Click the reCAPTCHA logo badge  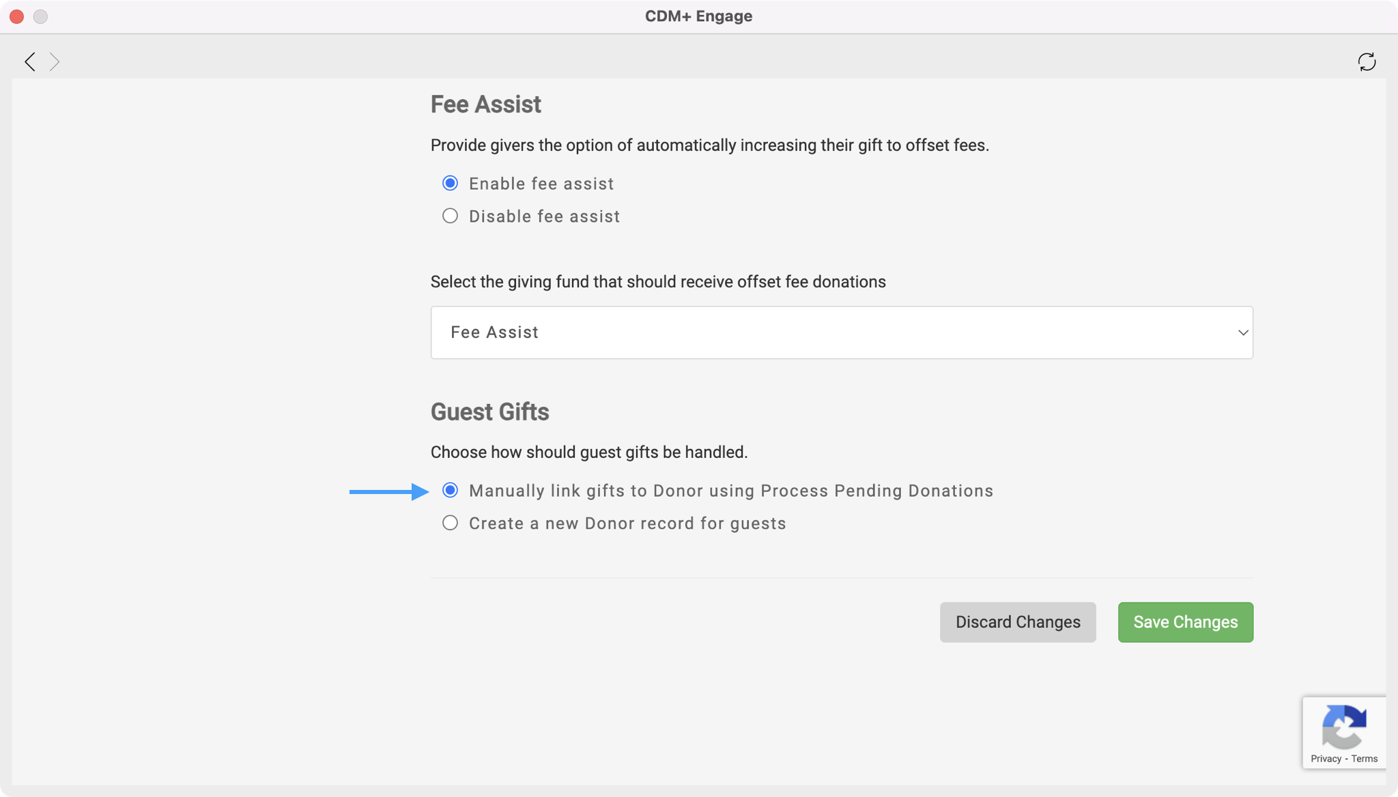pyautogui.click(x=1344, y=727)
